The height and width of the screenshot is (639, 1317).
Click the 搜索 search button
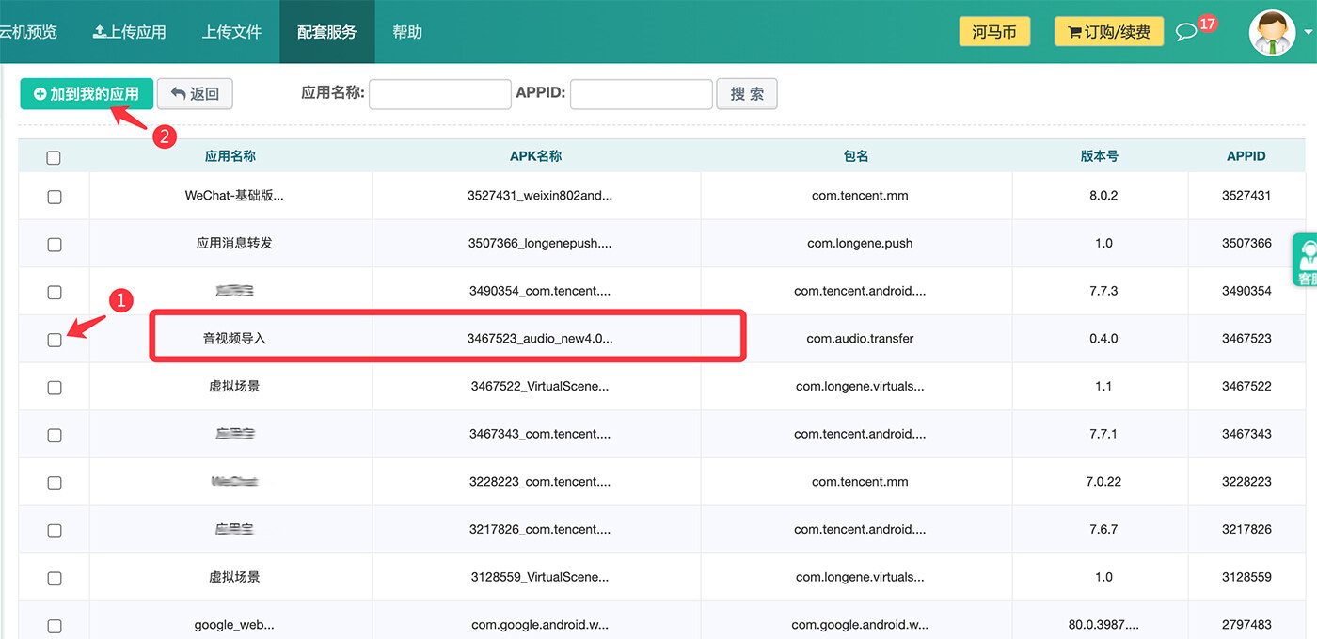(747, 94)
